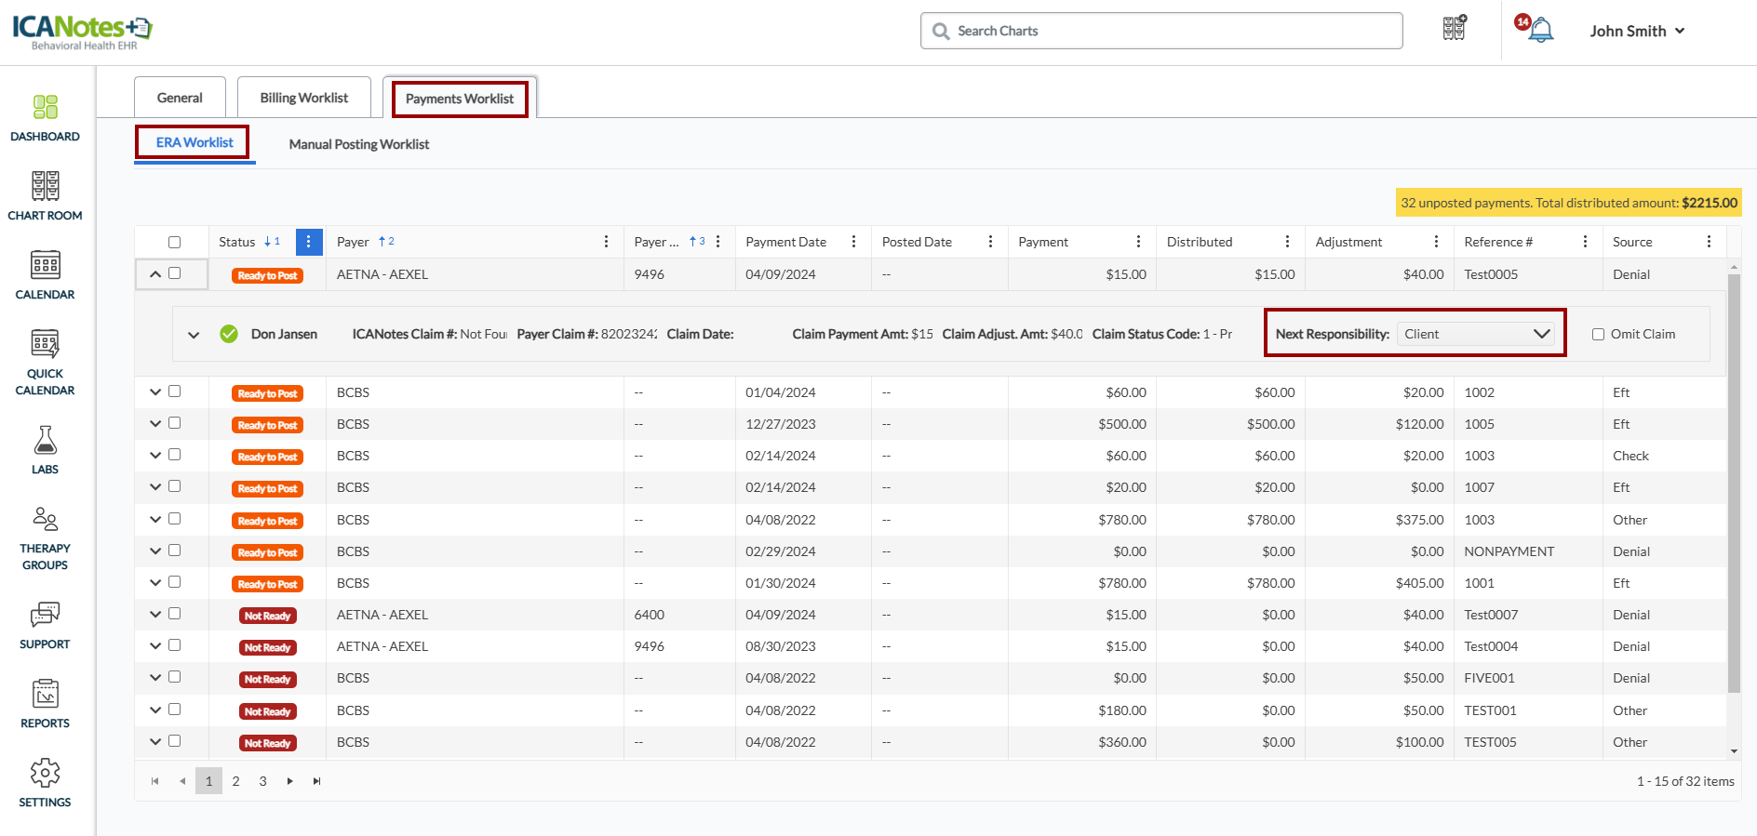Tick the select-all checkbox in table header

coord(174,242)
